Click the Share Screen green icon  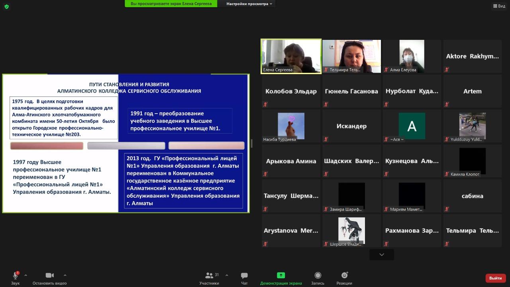pyautogui.click(x=281, y=275)
